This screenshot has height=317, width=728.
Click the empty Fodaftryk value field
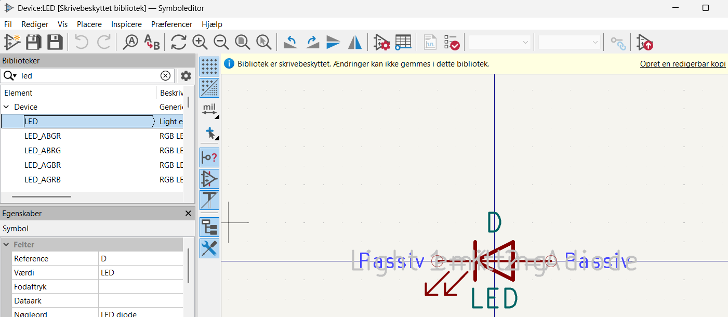141,287
